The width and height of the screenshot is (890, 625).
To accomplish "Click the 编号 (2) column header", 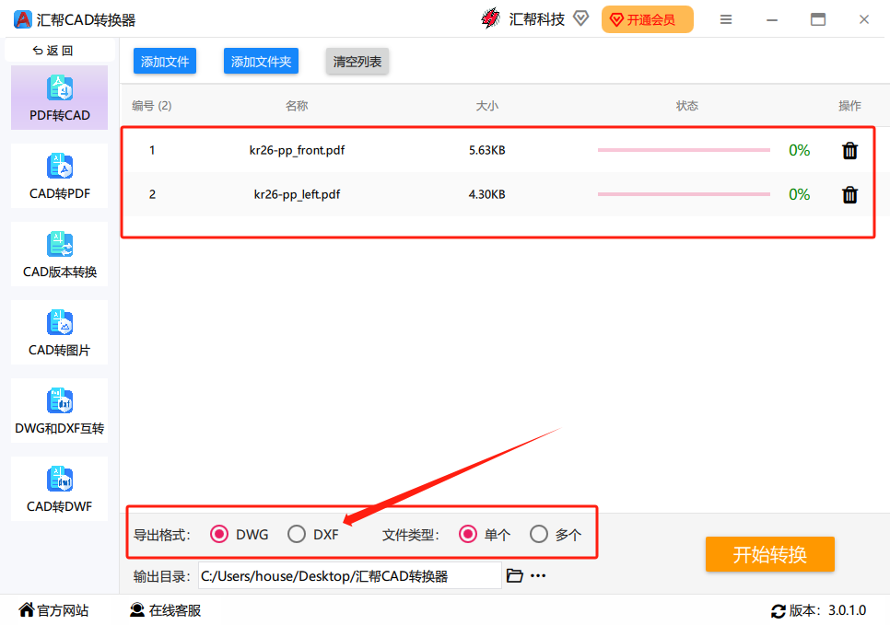I will [151, 106].
